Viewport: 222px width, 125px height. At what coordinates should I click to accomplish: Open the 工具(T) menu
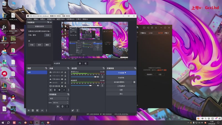[79, 19]
